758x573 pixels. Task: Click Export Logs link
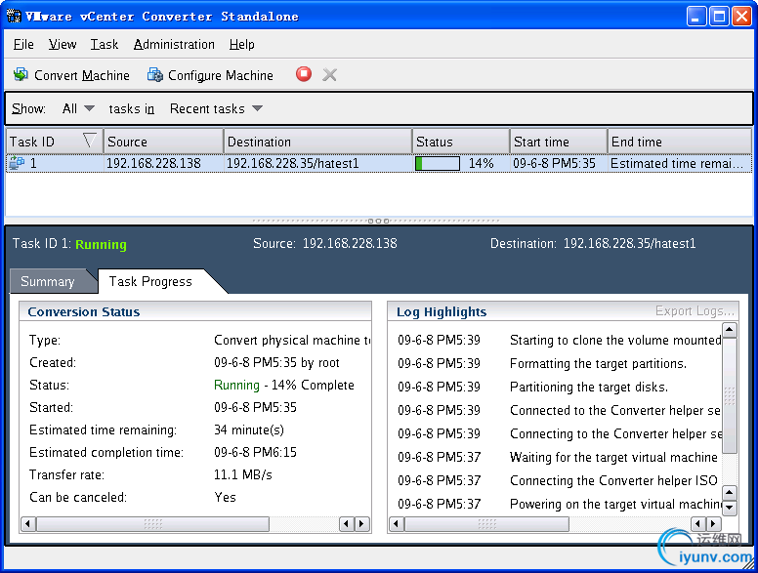tap(695, 310)
